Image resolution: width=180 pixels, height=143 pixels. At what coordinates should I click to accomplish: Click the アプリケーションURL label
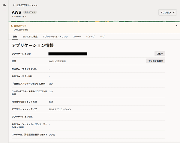click(22, 117)
